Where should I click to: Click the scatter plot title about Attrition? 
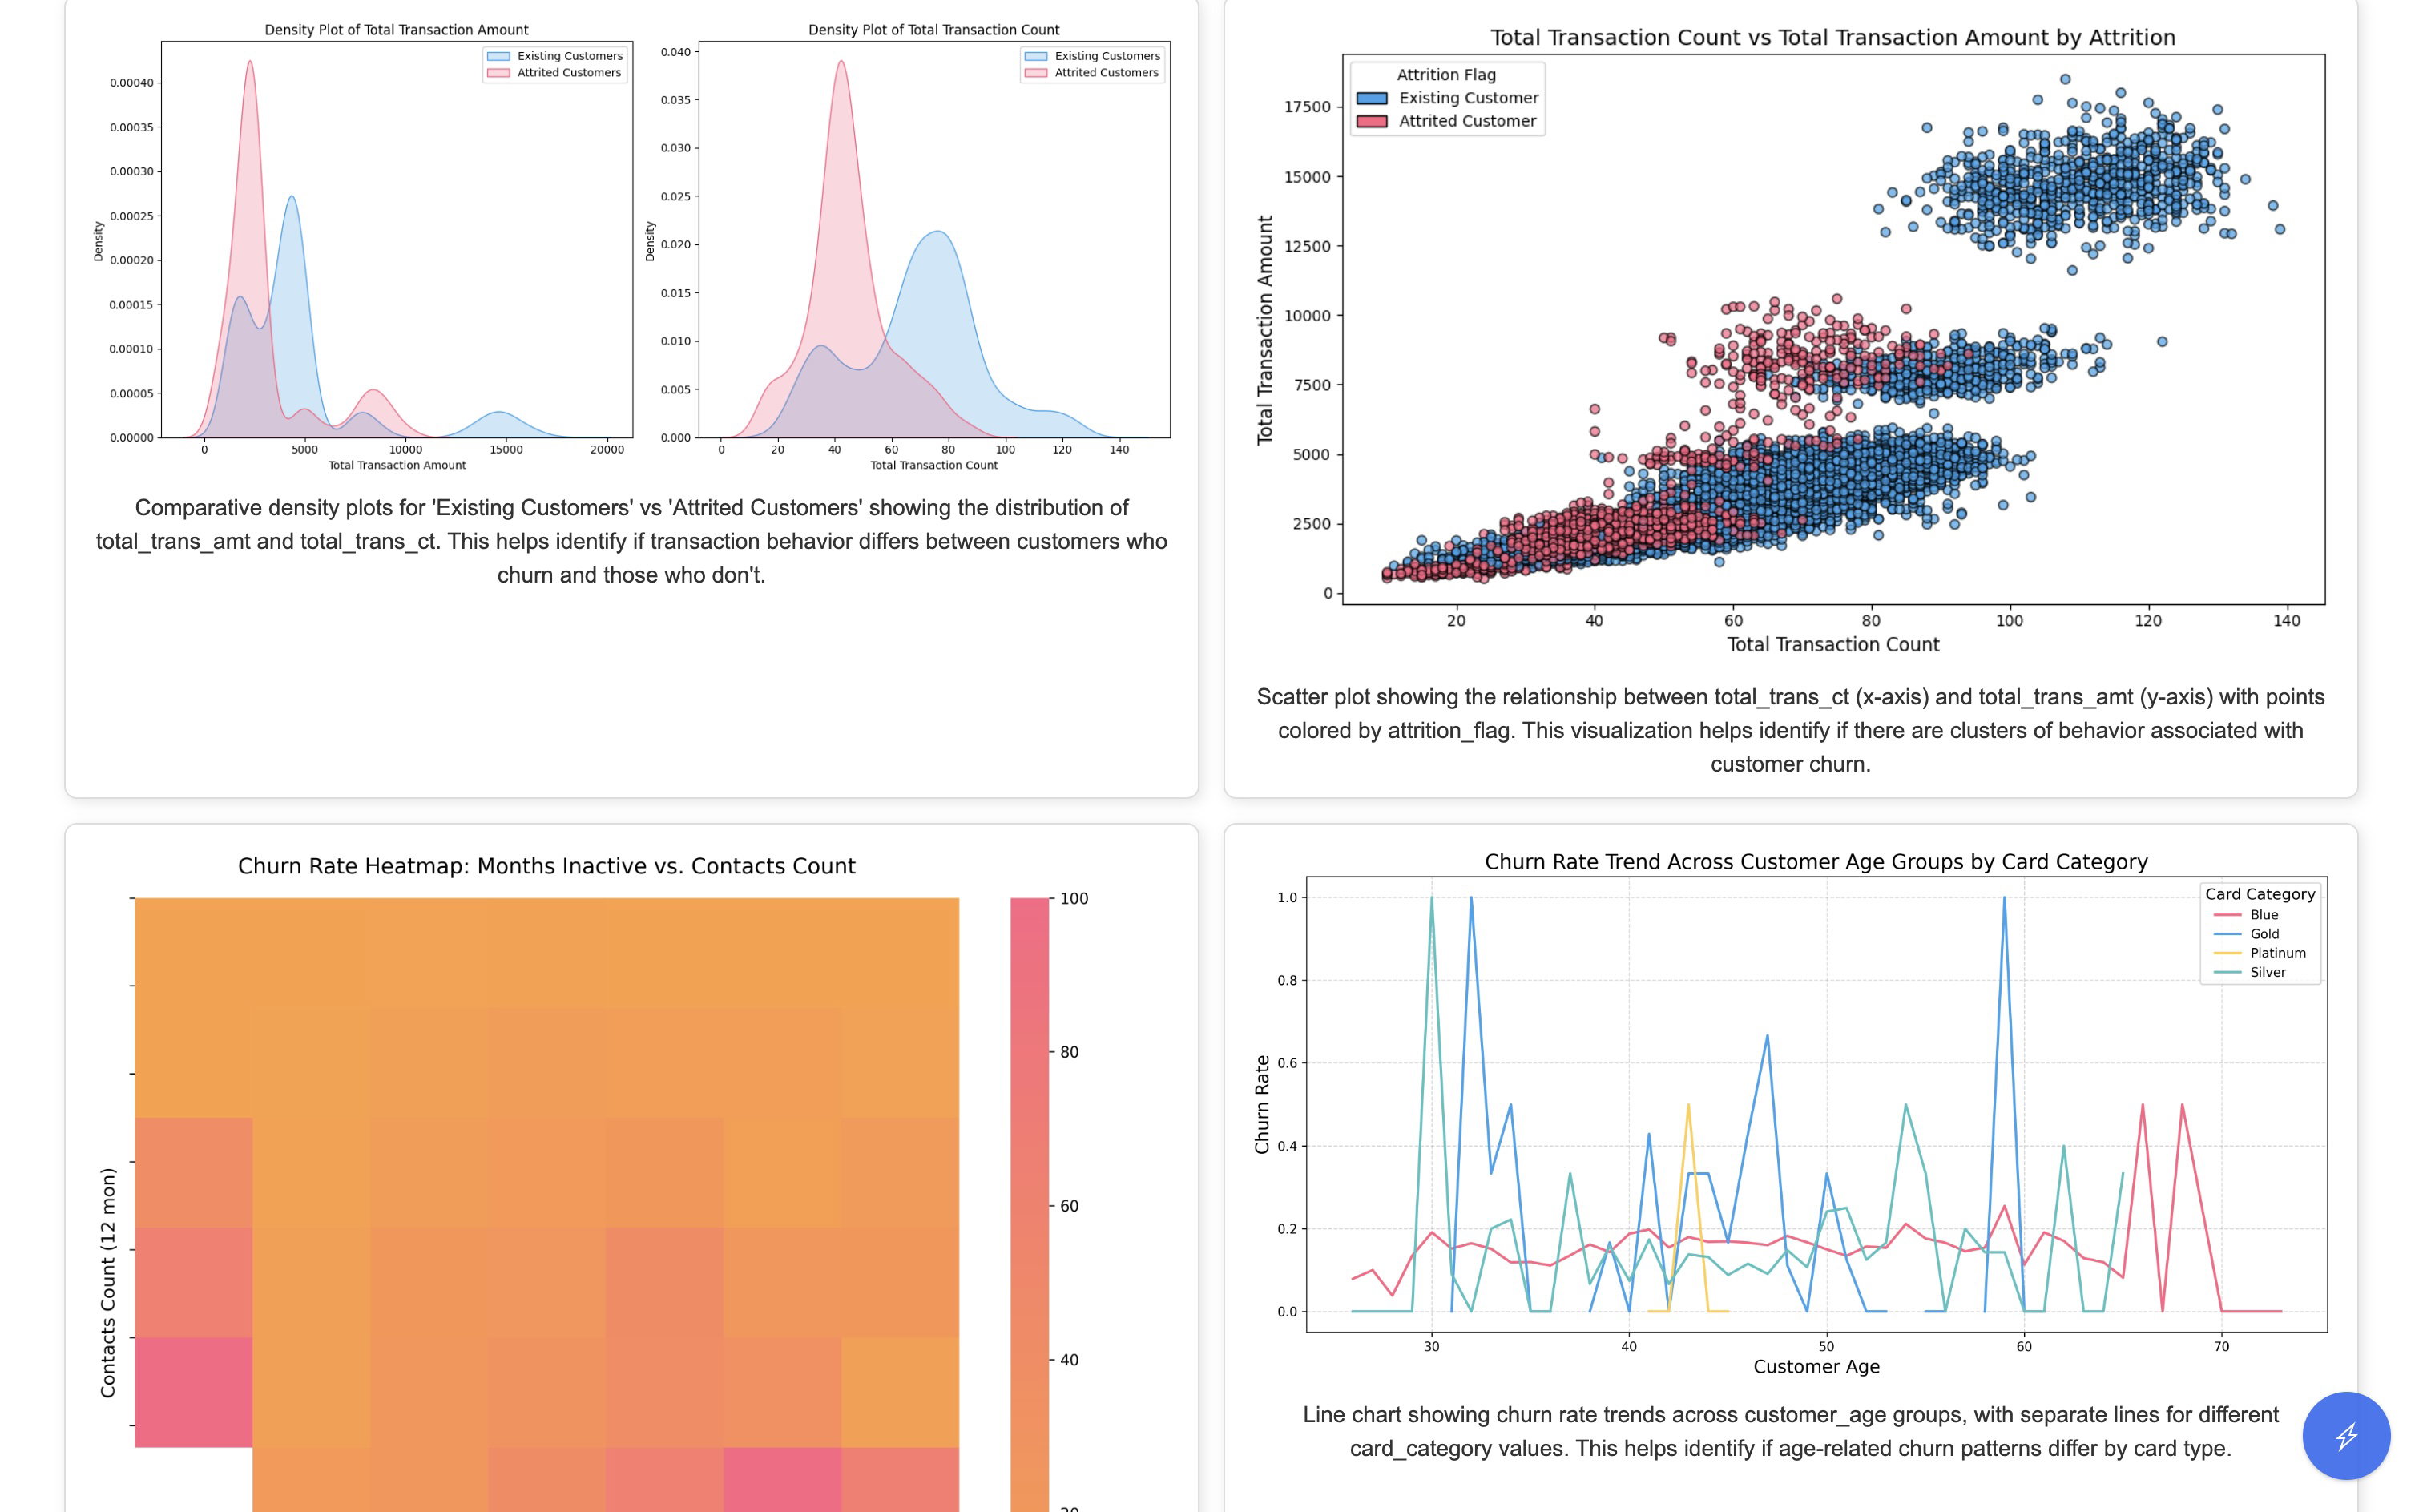coord(1832,38)
